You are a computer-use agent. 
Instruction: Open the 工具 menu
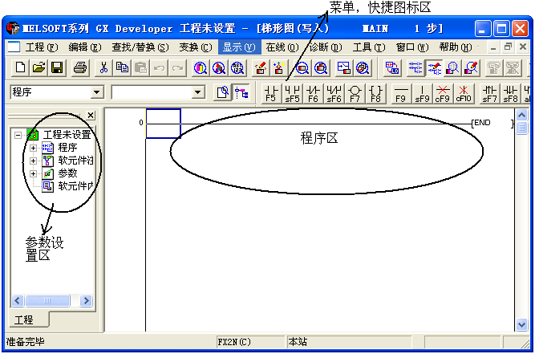(x=368, y=47)
